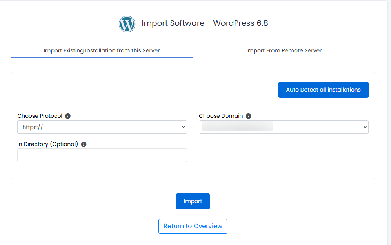Click the arrow on the domain select box
391x245 pixels.
(x=365, y=127)
